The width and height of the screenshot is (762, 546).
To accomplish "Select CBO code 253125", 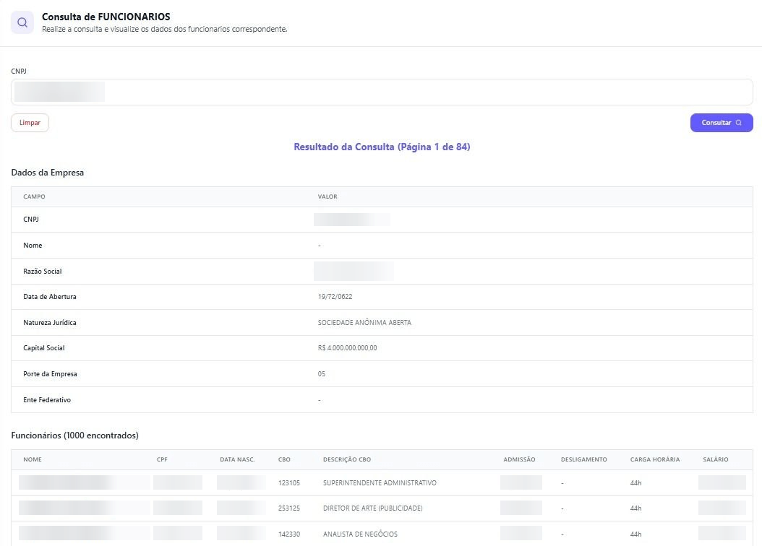I will [x=289, y=508].
